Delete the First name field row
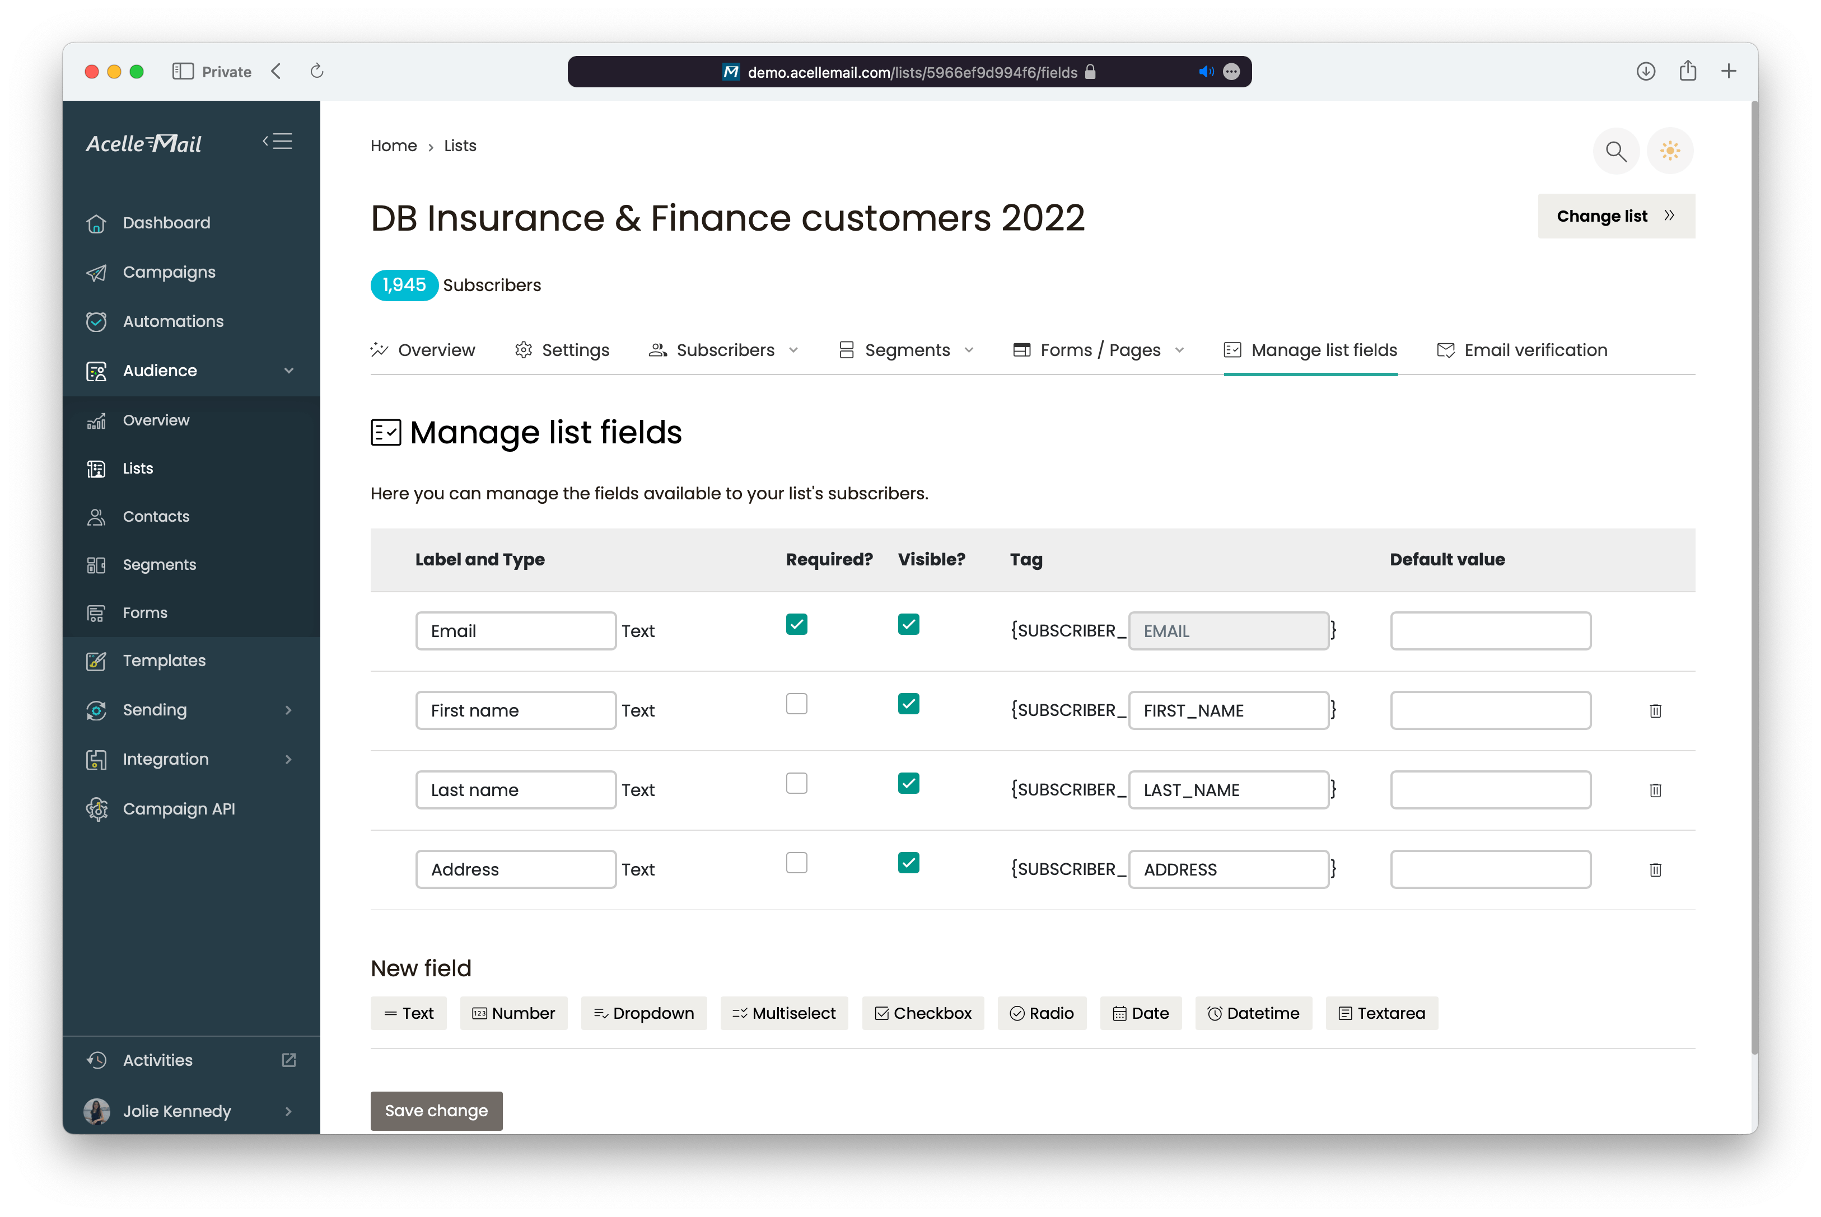Image resolution: width=1821 pixels, height=1217 pixels. pyautogui.click(x=1655, y=710)
